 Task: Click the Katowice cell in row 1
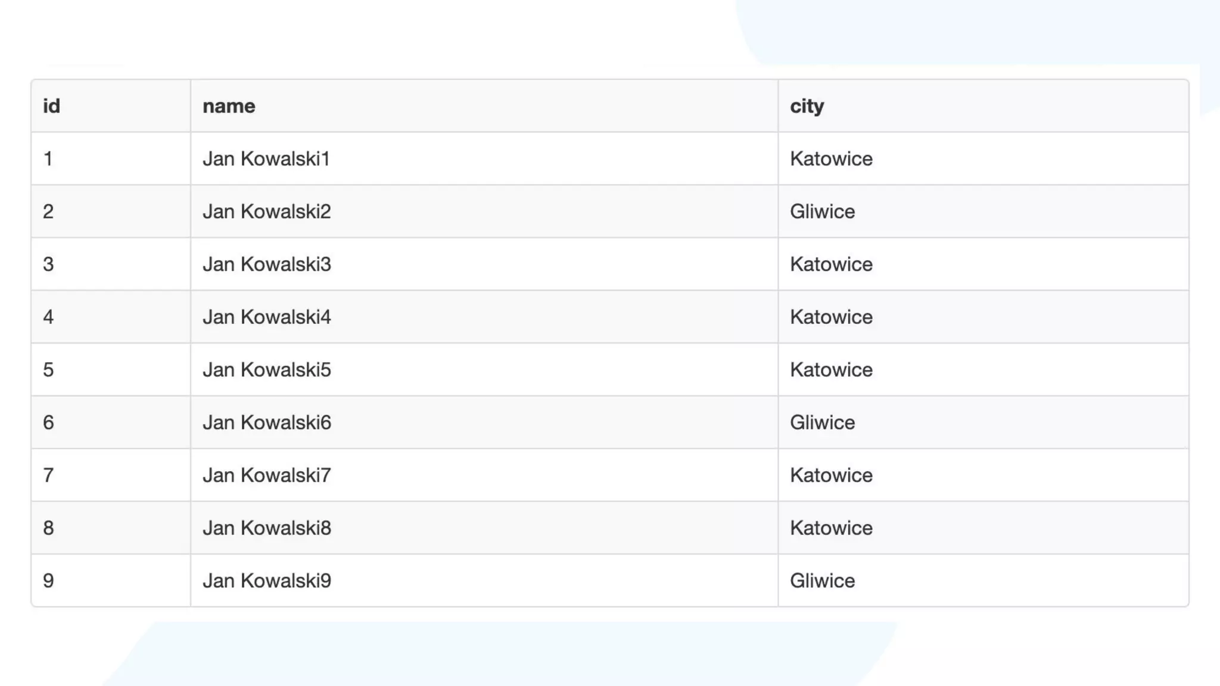pos(831,159)
